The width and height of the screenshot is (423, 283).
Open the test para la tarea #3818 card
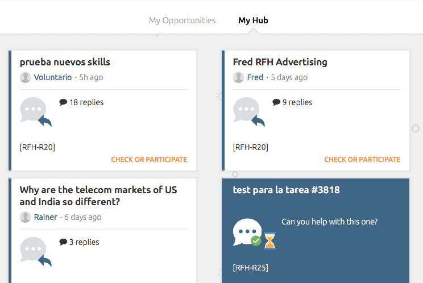coord(286,190)
